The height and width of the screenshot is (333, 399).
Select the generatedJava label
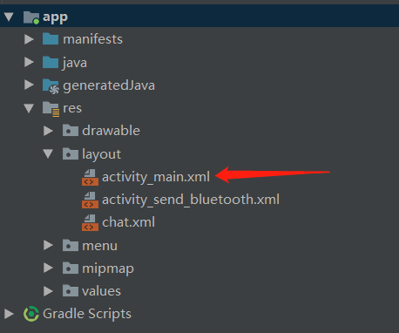tap(109, 86)
